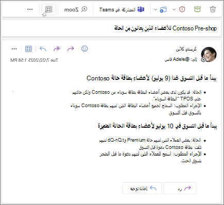
Task: Click the timestamp Tue 7/22/2025 1:58 PM
Action: pos(34,60)
